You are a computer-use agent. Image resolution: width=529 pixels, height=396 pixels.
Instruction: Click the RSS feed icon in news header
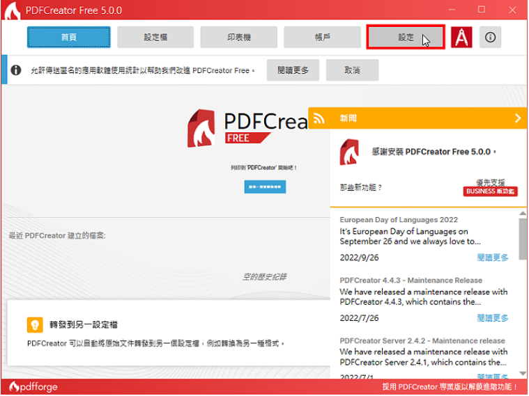coord(319,118)
